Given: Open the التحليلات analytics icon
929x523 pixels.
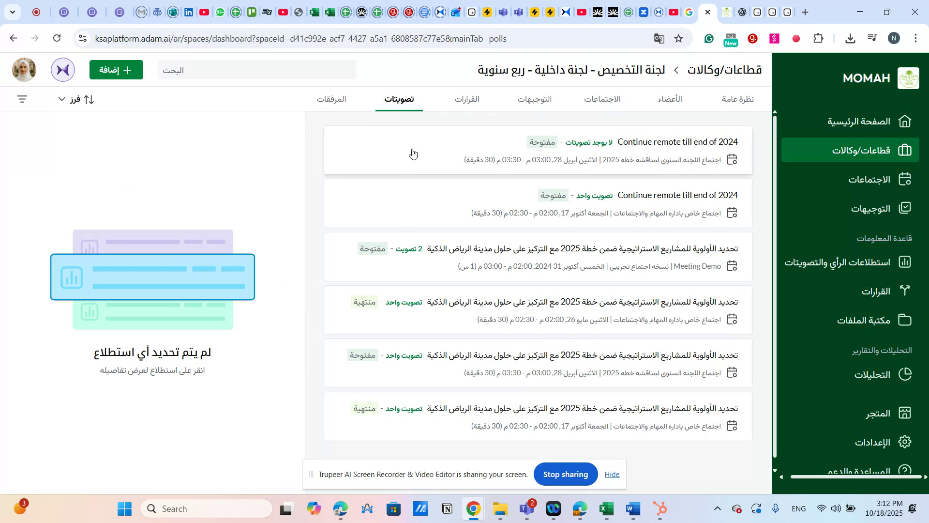Looking at the screenshot, I should point(904,374).
